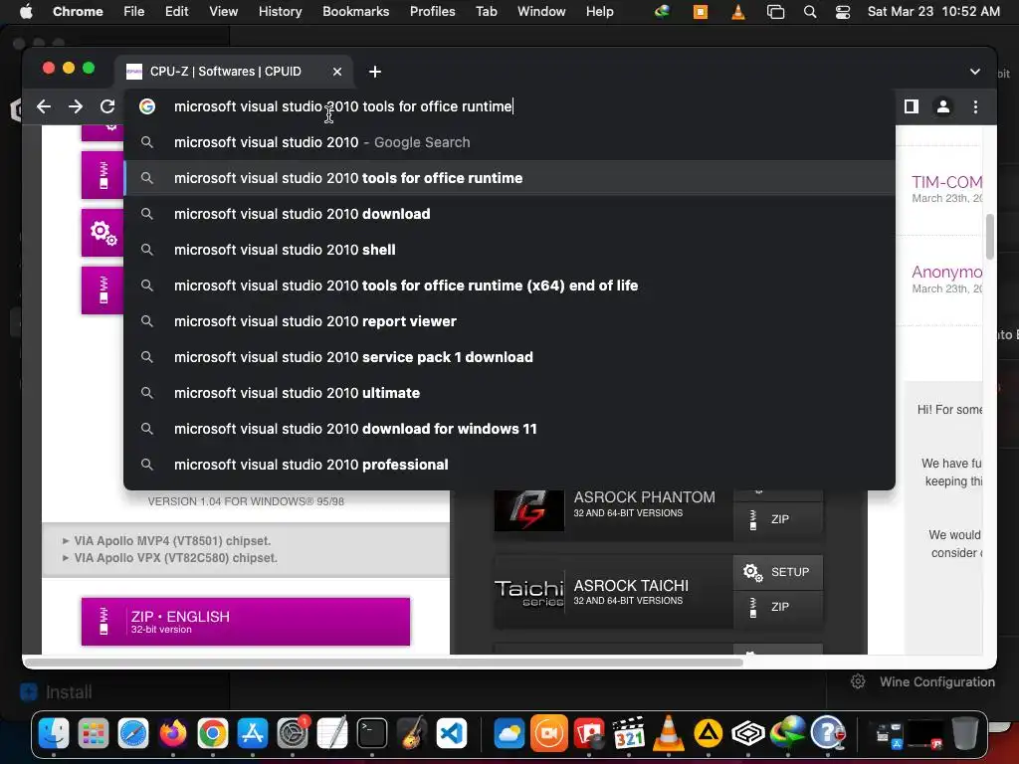The height and width of the screenshot is (764, 1019).
Task: Click ASROCK PHANTOM ZIP button
Action: click(778, 519)
